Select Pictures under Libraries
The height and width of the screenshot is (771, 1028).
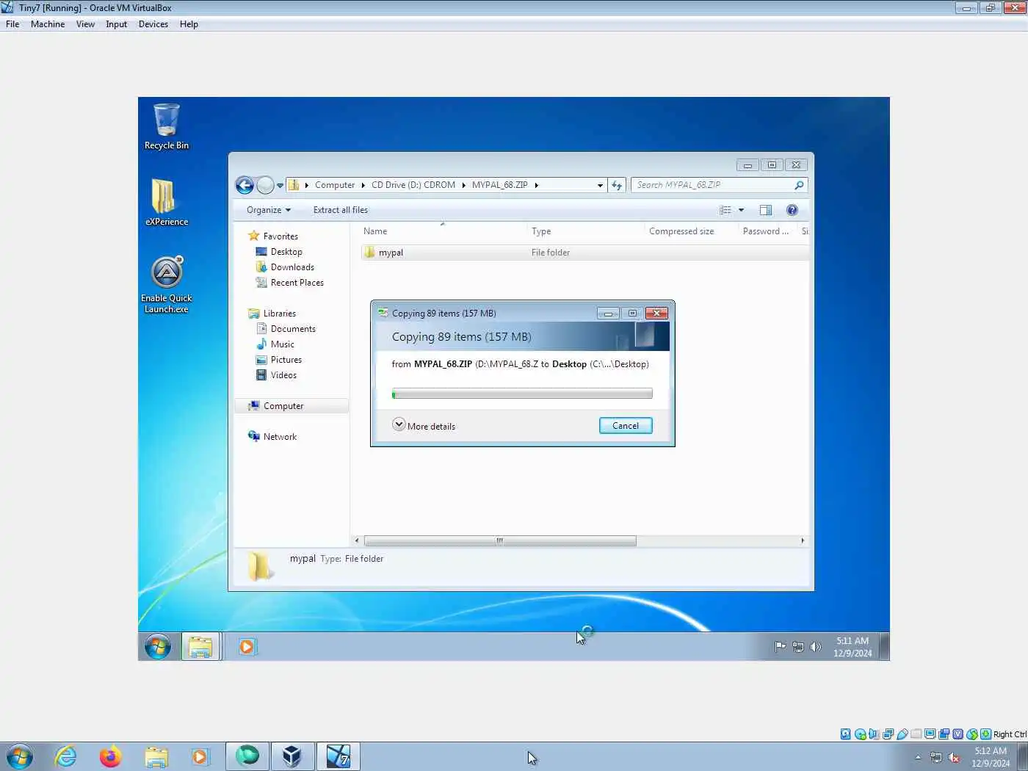[286, 360]
